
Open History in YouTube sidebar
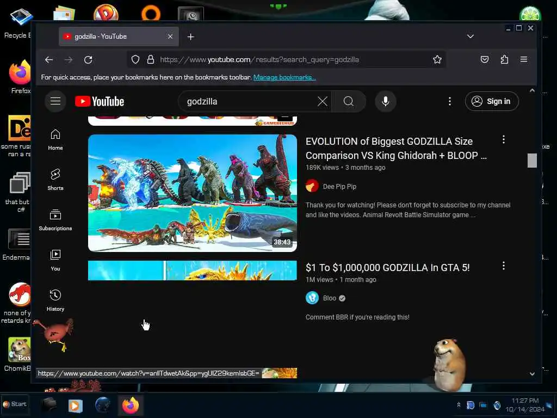[x=55, y=300]
